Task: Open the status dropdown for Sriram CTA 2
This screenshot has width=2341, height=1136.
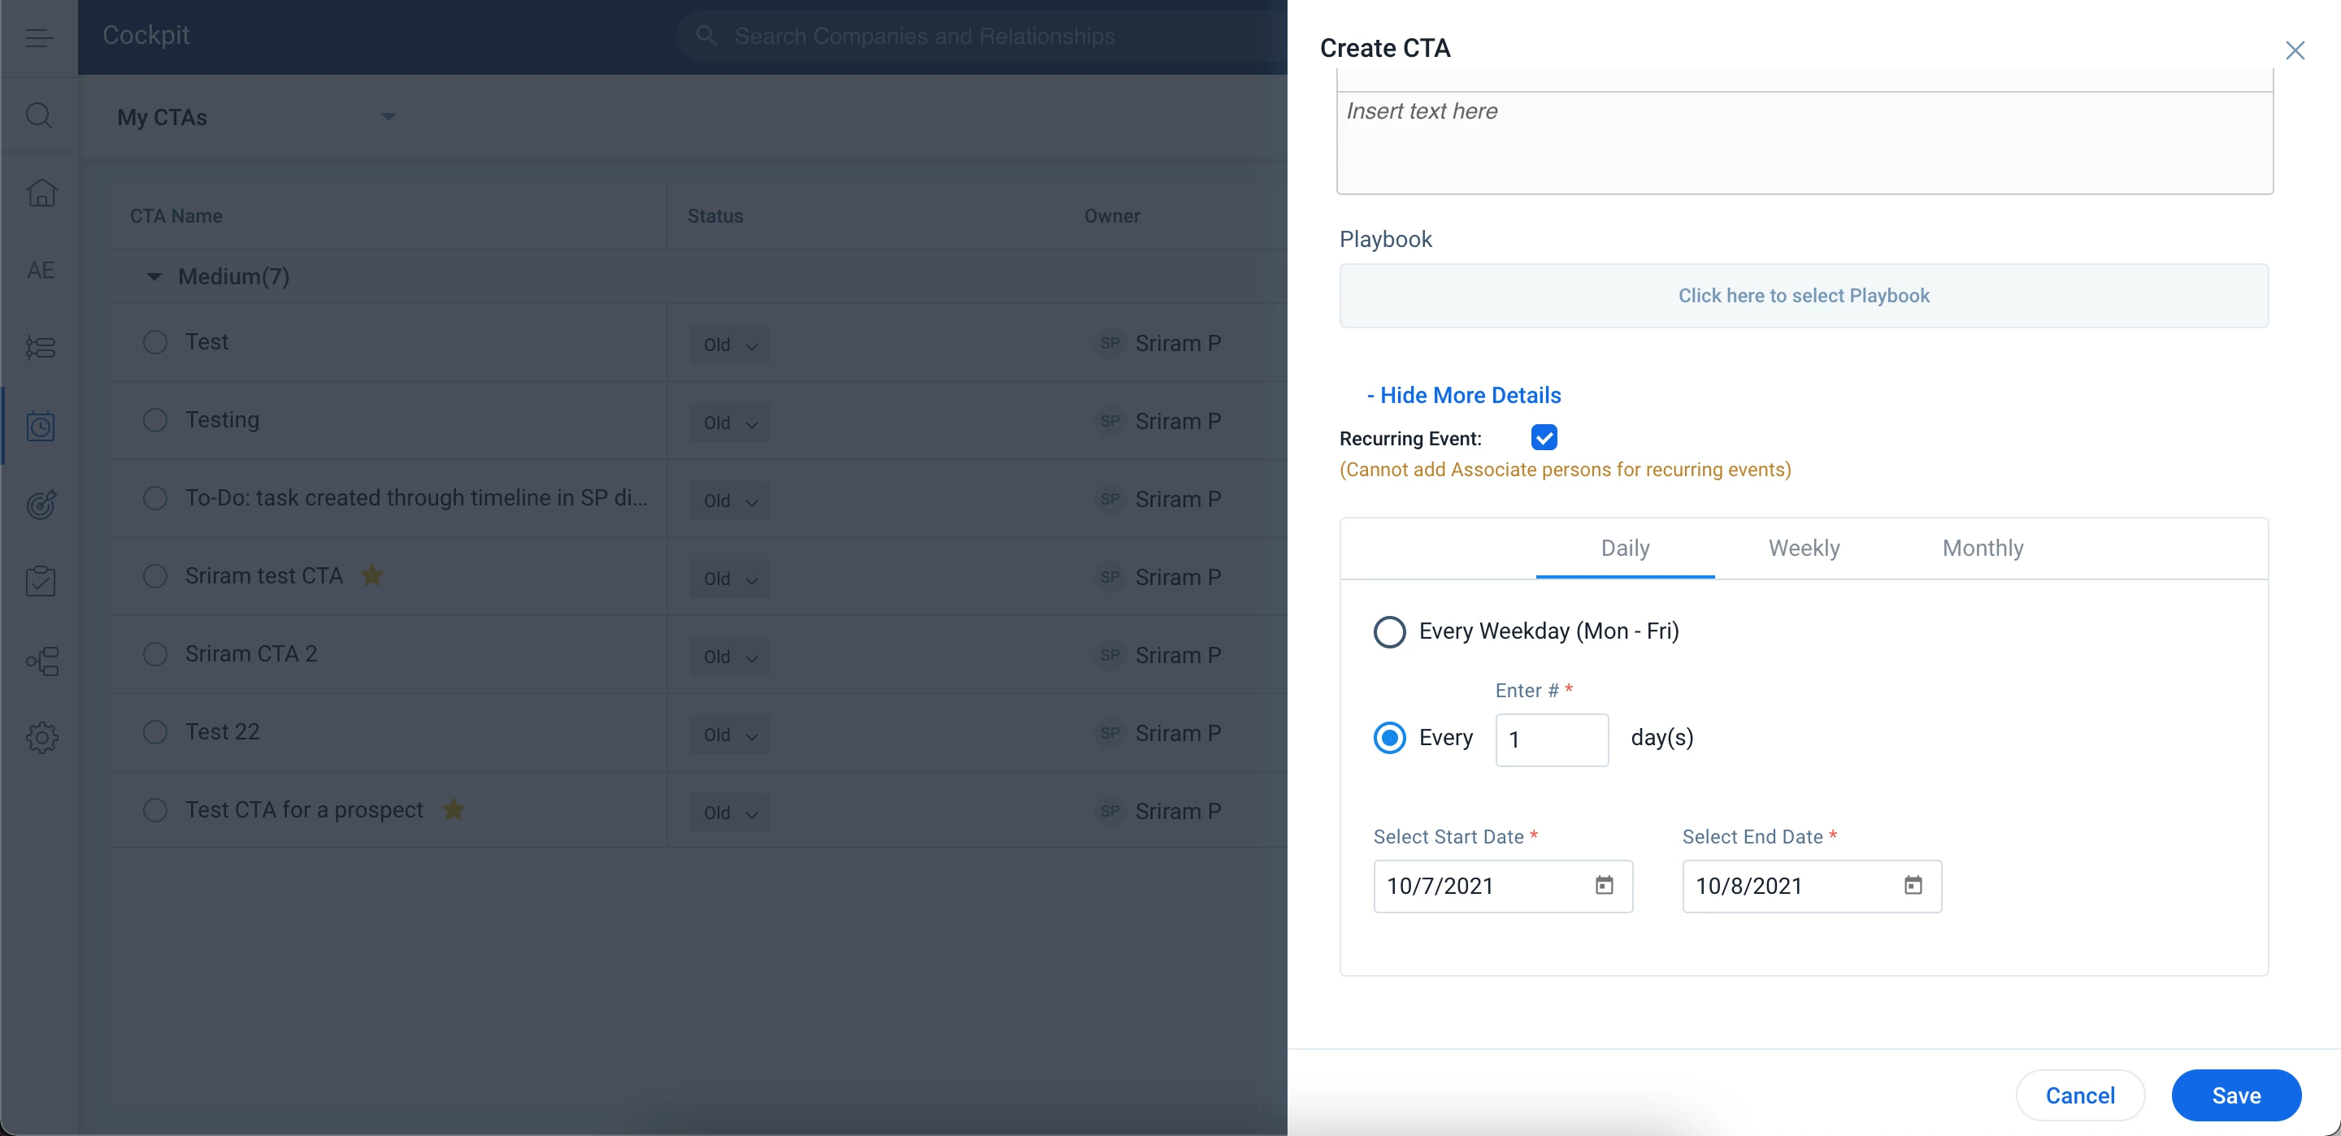Action: 729,656
